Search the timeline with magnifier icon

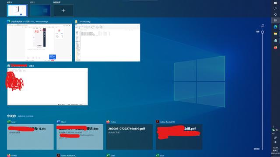click(x=262, y=26)
